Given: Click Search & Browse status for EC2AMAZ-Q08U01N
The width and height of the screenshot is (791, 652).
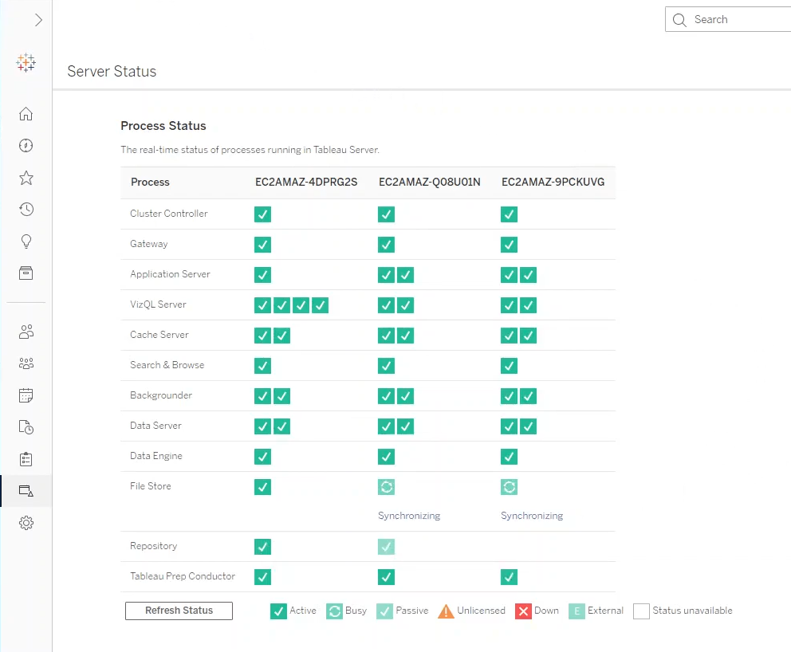Looking at the screenshot, I should click(386, 366).
